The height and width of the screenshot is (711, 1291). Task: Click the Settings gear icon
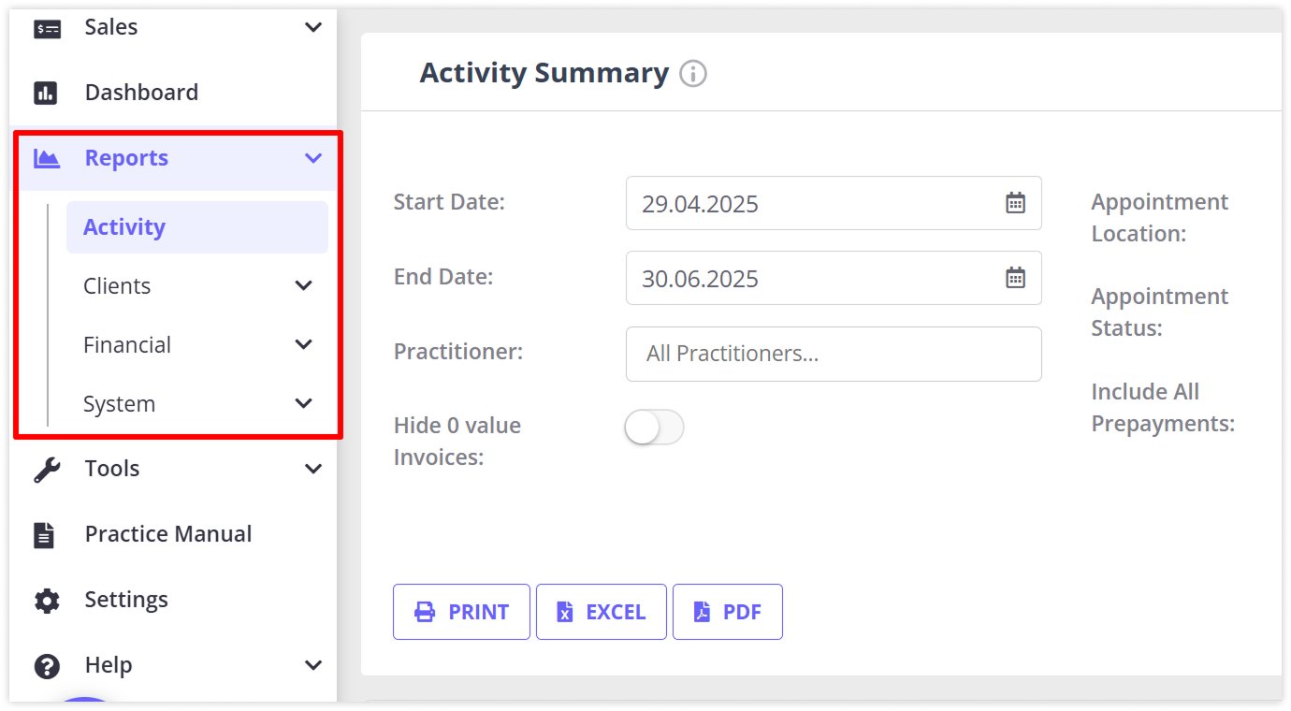coord(46,600)
